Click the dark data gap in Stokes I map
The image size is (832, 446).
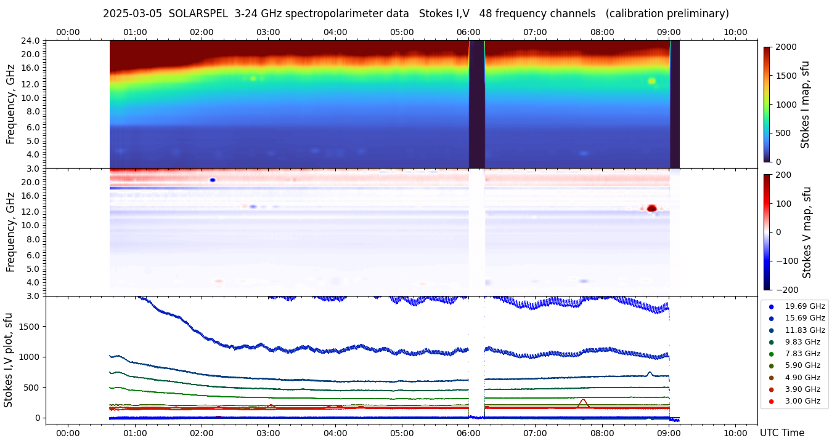pyautogui.click(x=476, y=104)
